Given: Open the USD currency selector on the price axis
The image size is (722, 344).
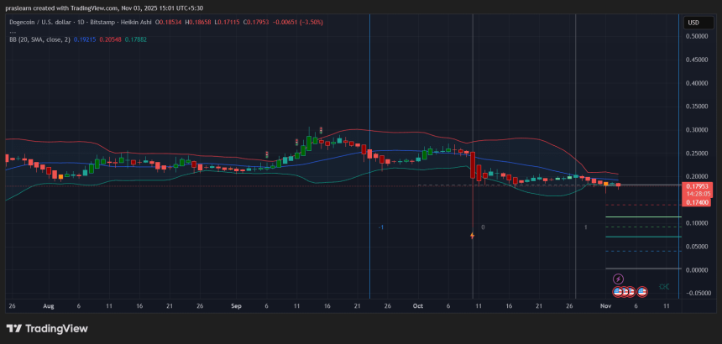Looking at the screenshot, I should coord(693,23).
